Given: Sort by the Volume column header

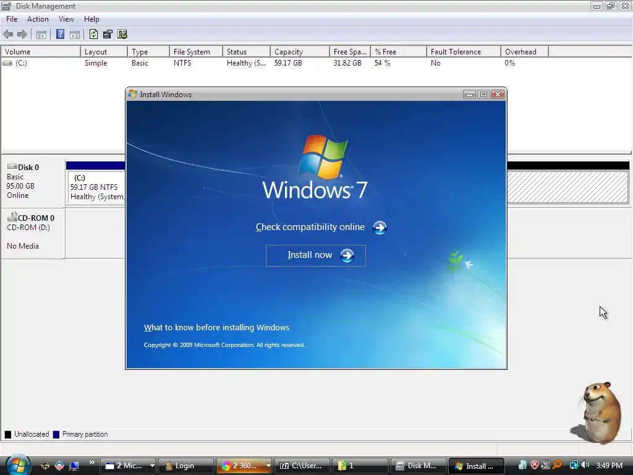Looking at the screenshot, I should [x=40, y=52].
